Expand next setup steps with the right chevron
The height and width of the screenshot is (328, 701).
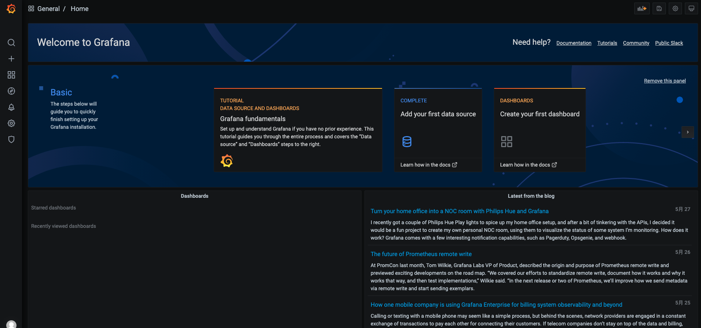tap(688, 132)
